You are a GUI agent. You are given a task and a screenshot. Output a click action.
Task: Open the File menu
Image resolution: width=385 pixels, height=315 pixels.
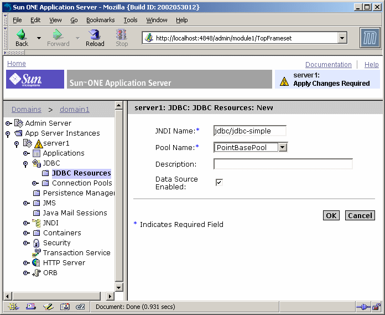[x=17, y=20]
